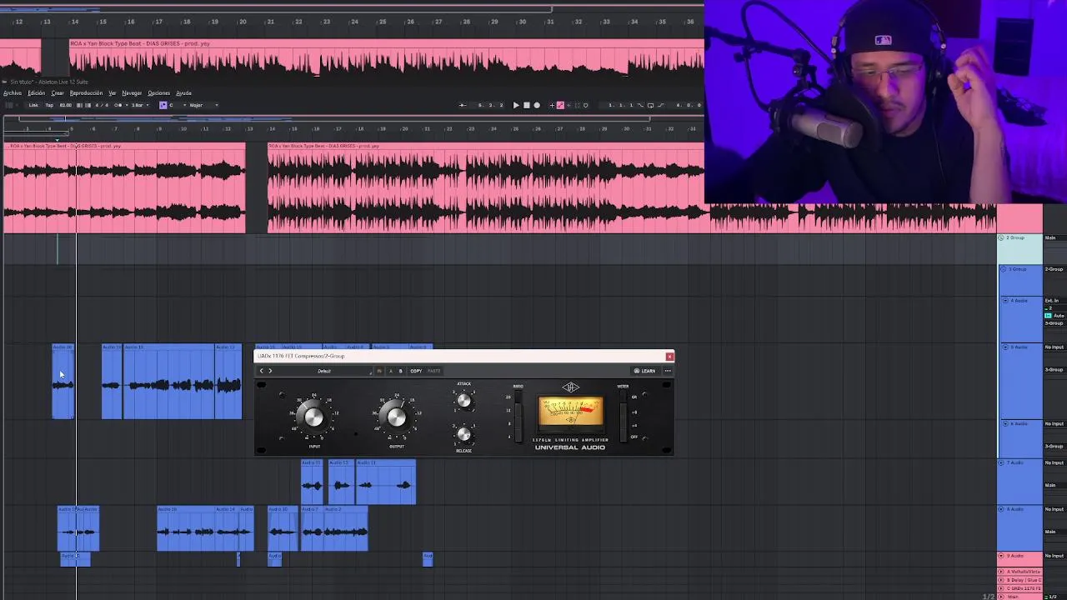
Task: Collapse the 2 Group track
Action: pos(1001,237)
